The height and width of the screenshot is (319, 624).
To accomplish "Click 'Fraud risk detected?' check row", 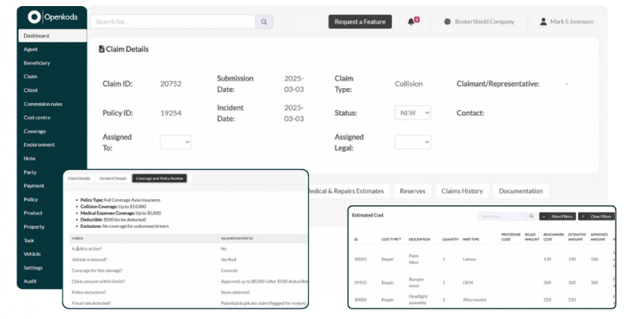I will point(189,303).
